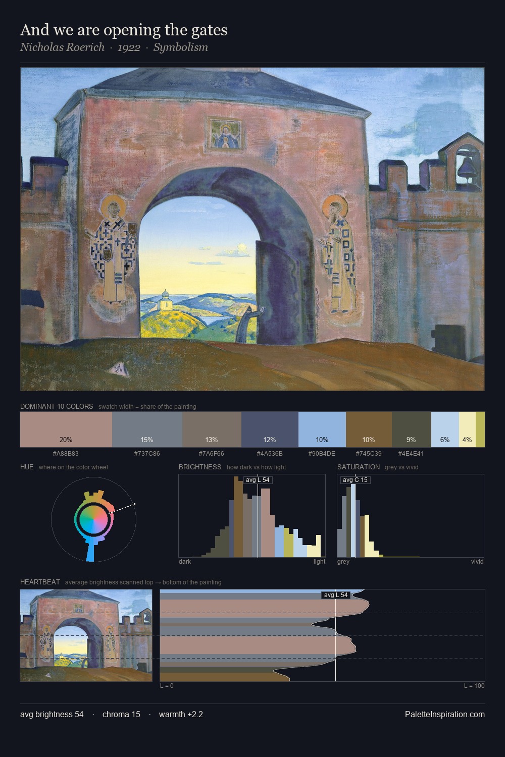The image size is (505, 757).
Task: Select the narrow olive-yellow swatch at the end
Action: [480, 429]
